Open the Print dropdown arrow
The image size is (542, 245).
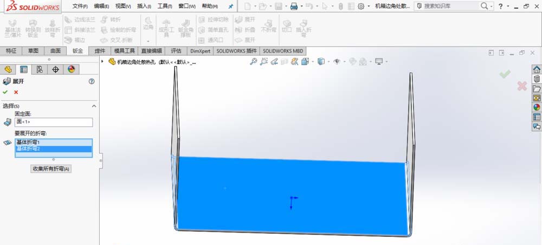[x=301, y=6]
